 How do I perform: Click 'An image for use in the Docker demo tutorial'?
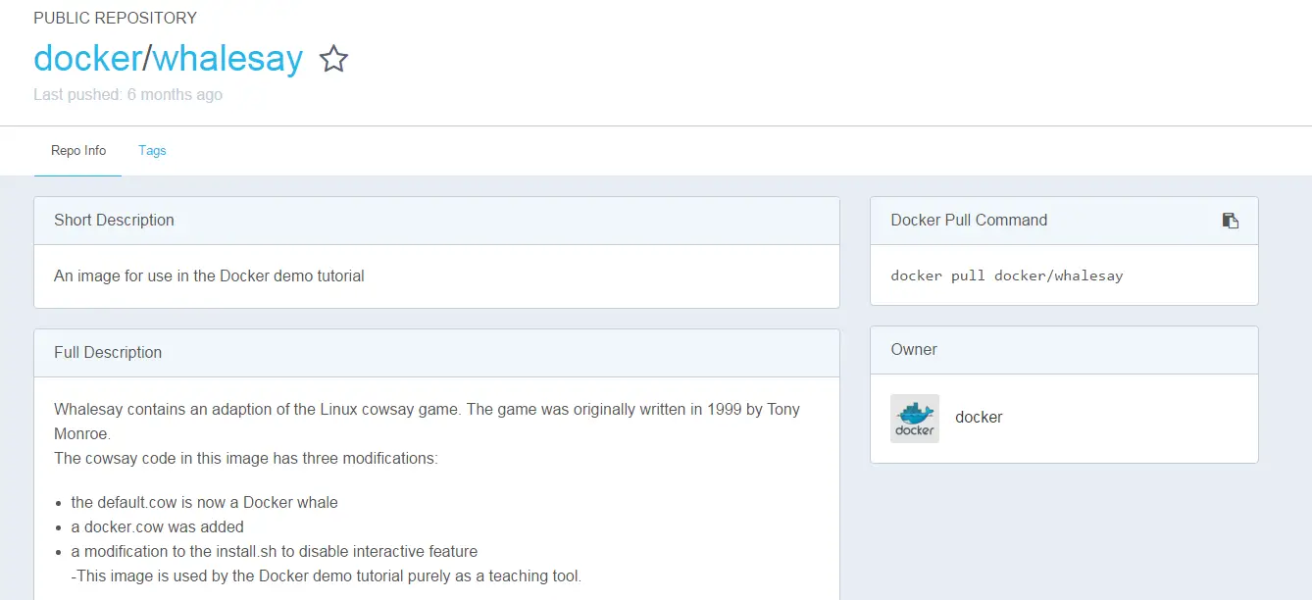click(x=209, y=276)
